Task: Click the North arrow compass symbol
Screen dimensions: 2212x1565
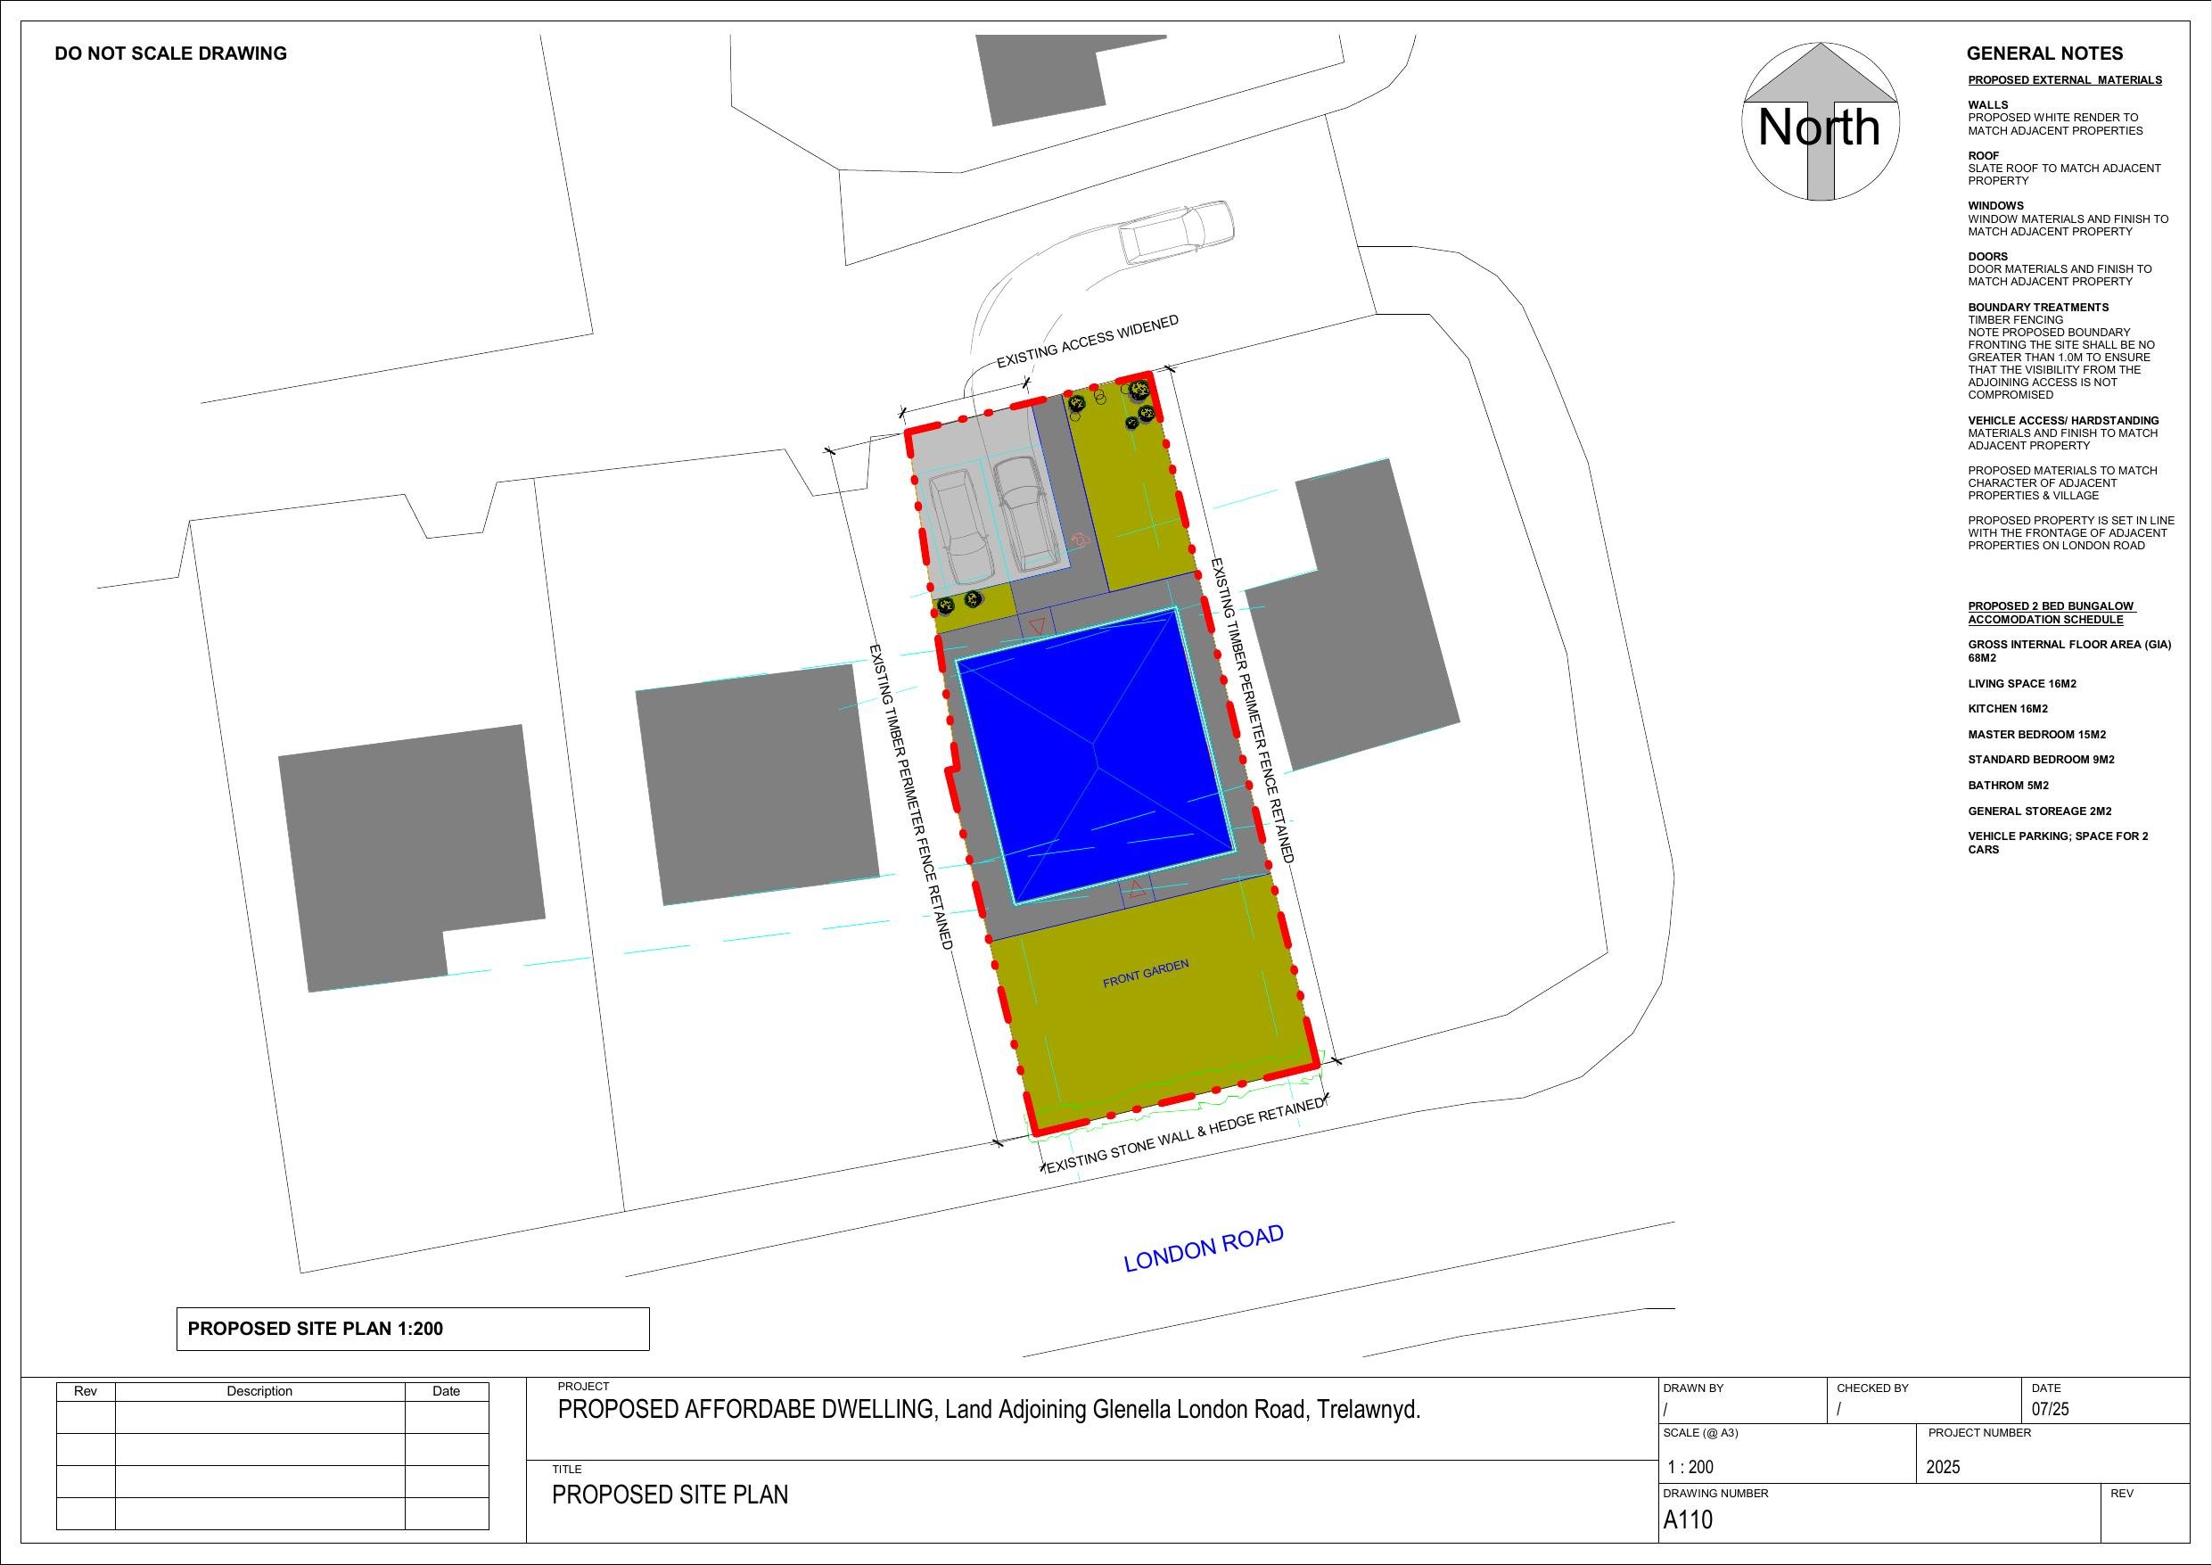Action: point(1820,122)
